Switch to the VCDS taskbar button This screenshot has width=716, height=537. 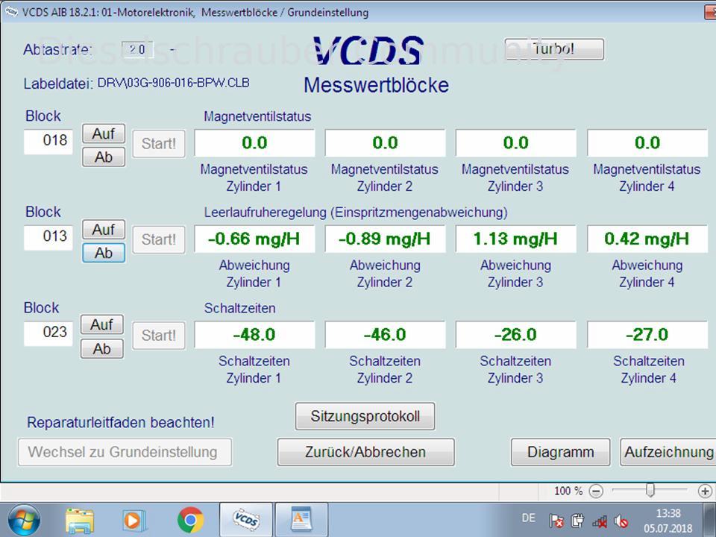click(246, 520)
